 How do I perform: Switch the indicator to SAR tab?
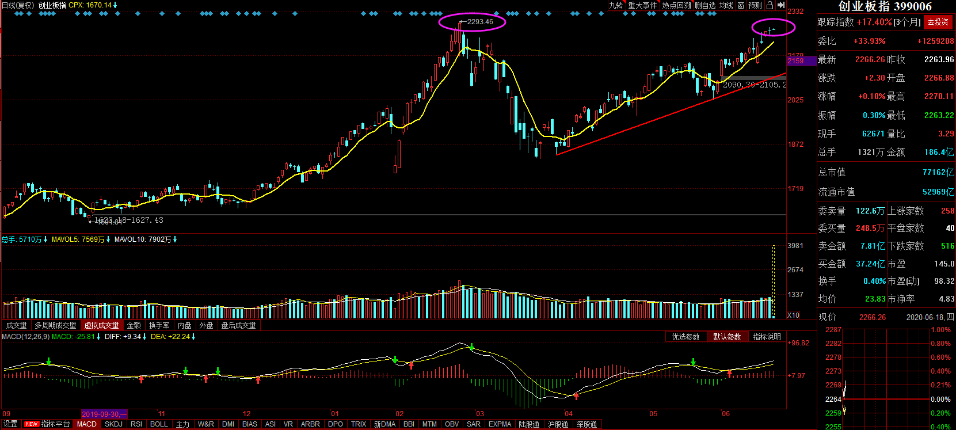click(x=474, y=424)
